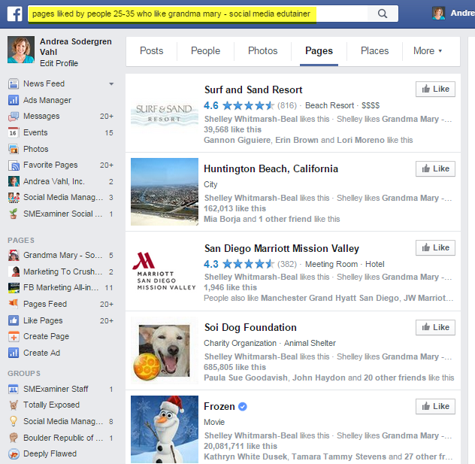Viewport: 475px width, 464px height.
Task: Open Huntington Beach aerial photo thumbnail
Action: (165, 192)
